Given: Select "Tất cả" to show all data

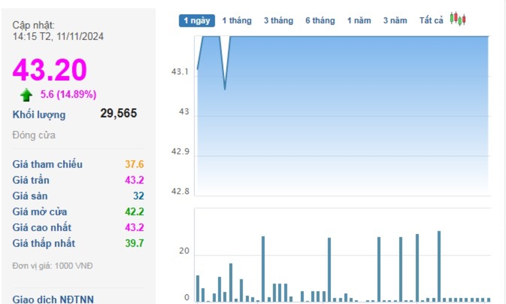Looking at the screenshot, I should tap(431, 21).
